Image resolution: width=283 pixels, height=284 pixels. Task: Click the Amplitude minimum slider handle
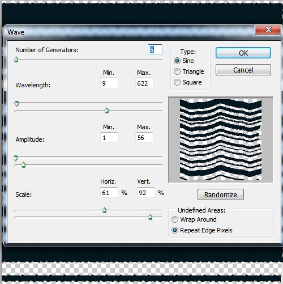click(16, 158)
